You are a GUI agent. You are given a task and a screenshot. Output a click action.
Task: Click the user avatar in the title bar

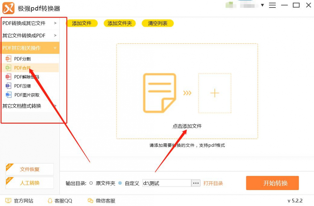coord(231,5)
